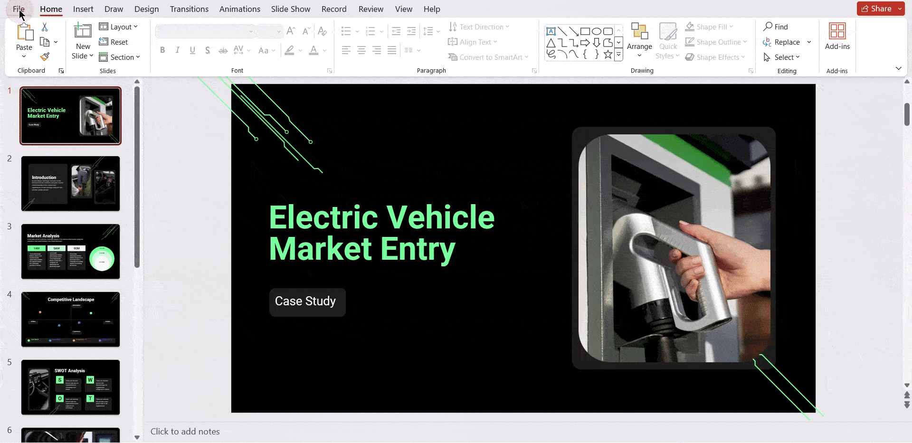912x443 pixels.
Task: Toggle Italic text formatting
Action: pos(177,50)
